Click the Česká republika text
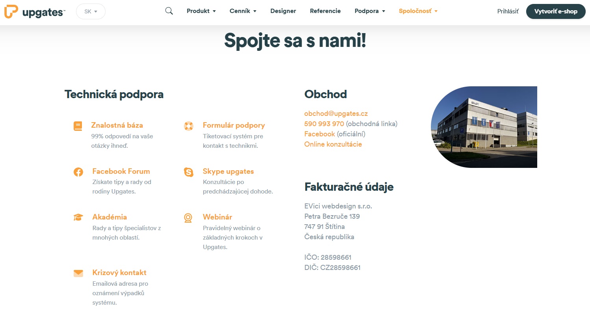Screen dimensions: 590x320 [329, 237]
